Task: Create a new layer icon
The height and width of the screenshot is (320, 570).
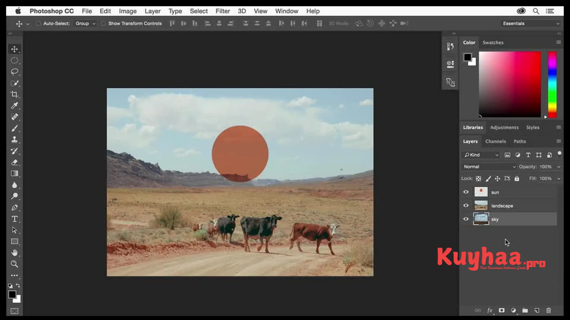Action: pos(537,310)
